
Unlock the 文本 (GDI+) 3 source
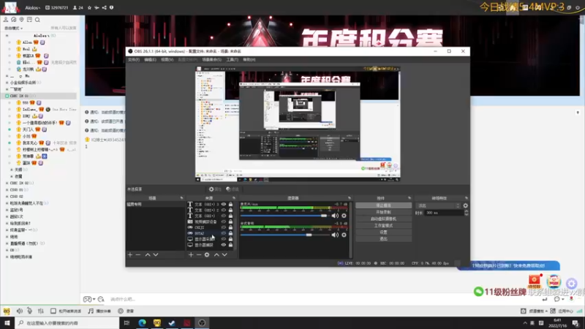click(x=230, y=205)
